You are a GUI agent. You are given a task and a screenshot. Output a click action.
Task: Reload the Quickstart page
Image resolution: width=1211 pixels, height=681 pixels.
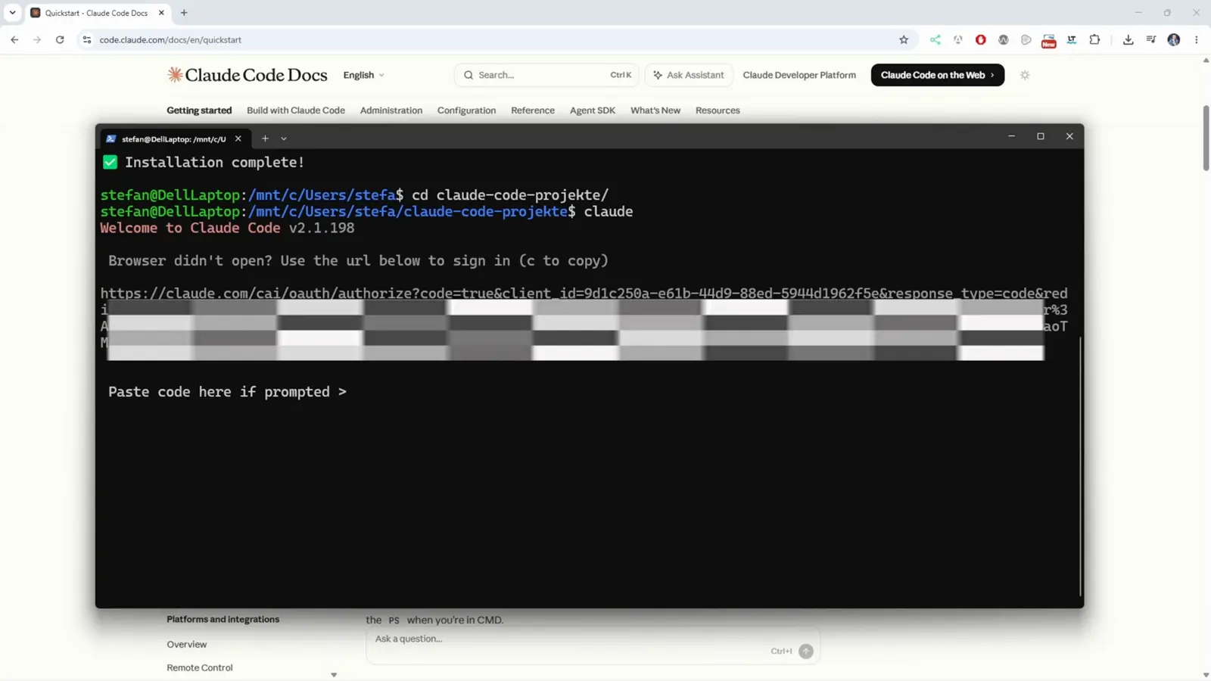(x=60, y=39)
